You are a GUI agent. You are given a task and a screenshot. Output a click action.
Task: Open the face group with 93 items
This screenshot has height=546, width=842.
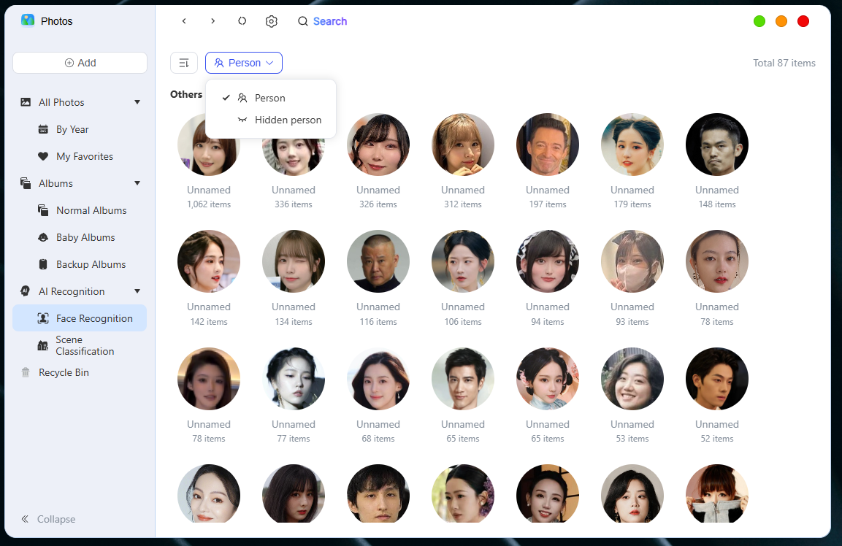[632, 261]
